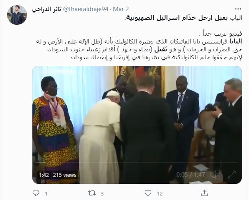Open the author's profile picture
The width and height of the screenshot is (250, 200).
[x=17, y=15]
